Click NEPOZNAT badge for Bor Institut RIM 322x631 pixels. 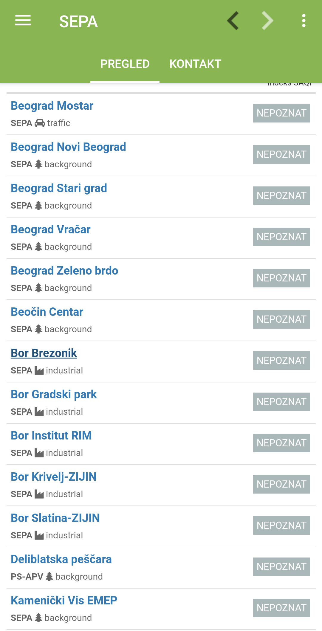(x=281, y=443)
